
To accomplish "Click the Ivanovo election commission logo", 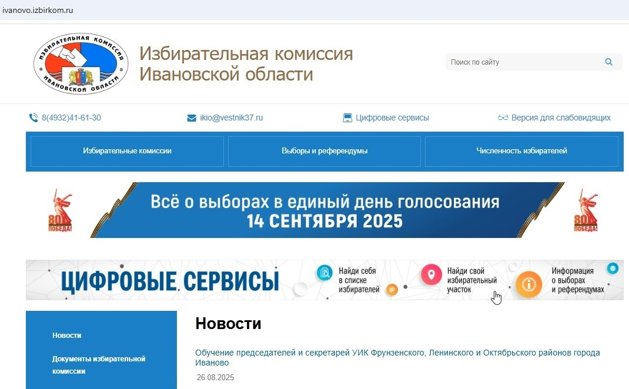I will pyautogui.click(x=81, y=64).
